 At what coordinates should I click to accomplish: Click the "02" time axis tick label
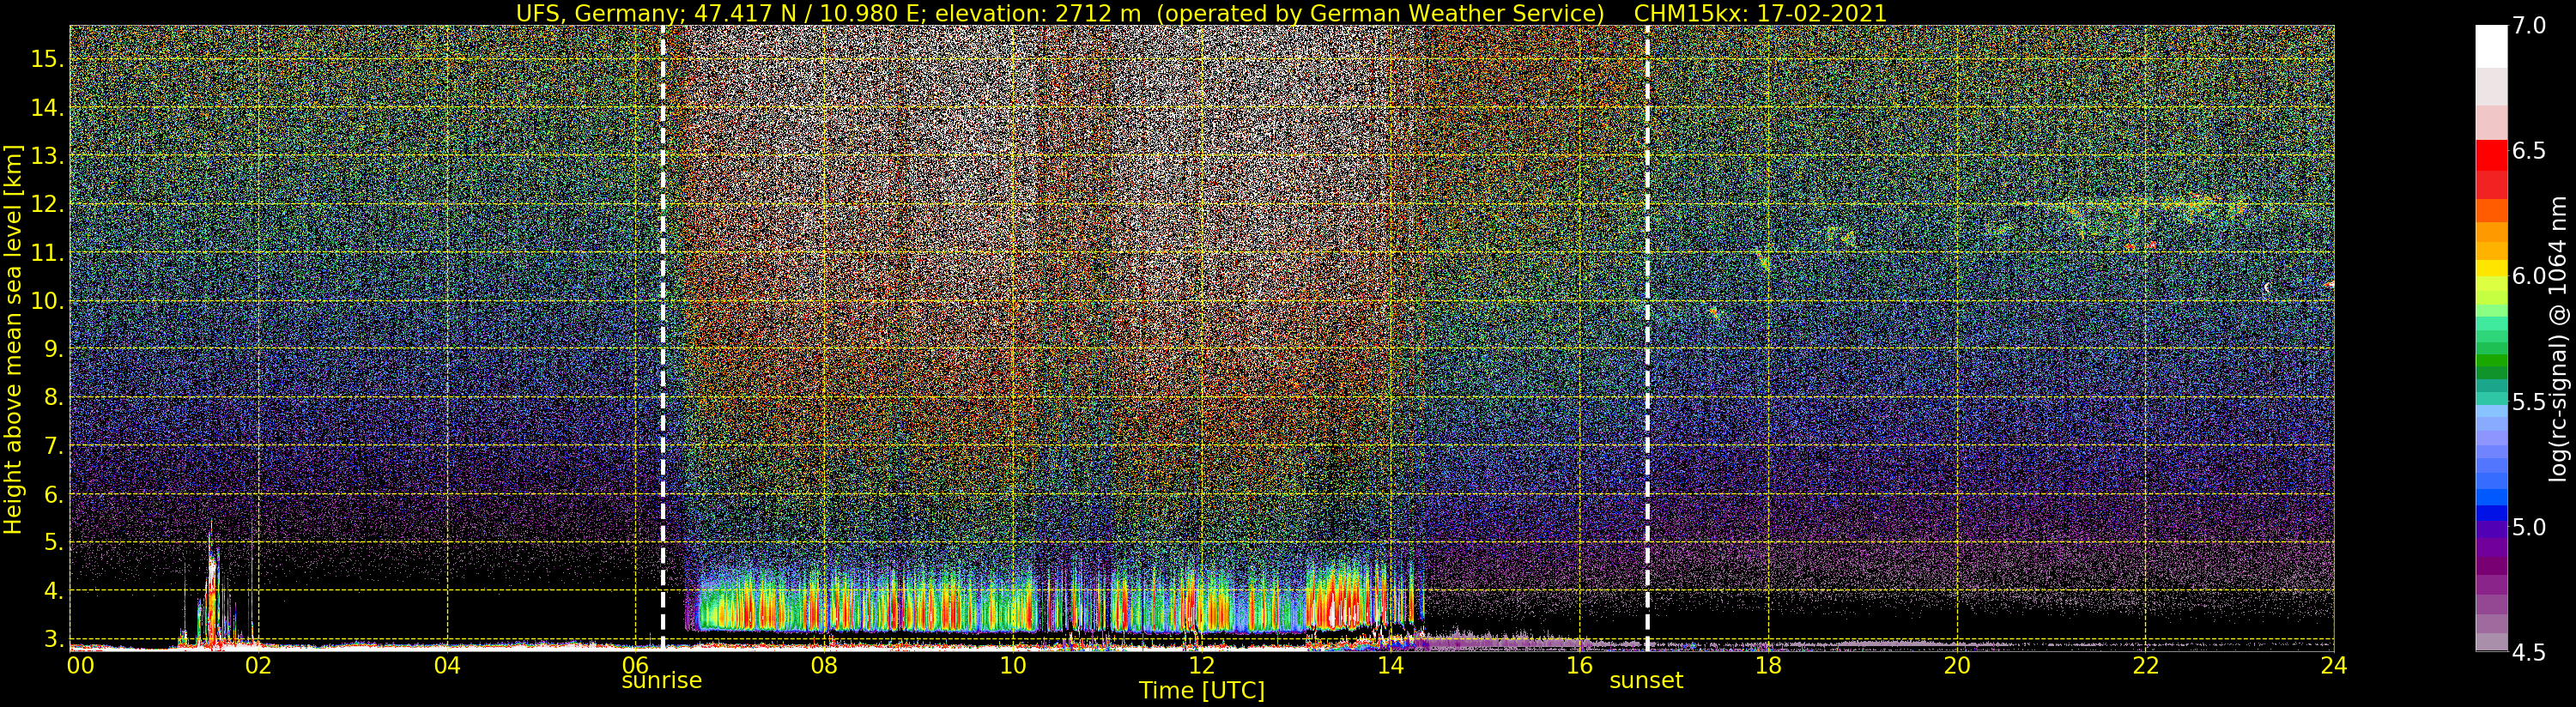(259, 665)
